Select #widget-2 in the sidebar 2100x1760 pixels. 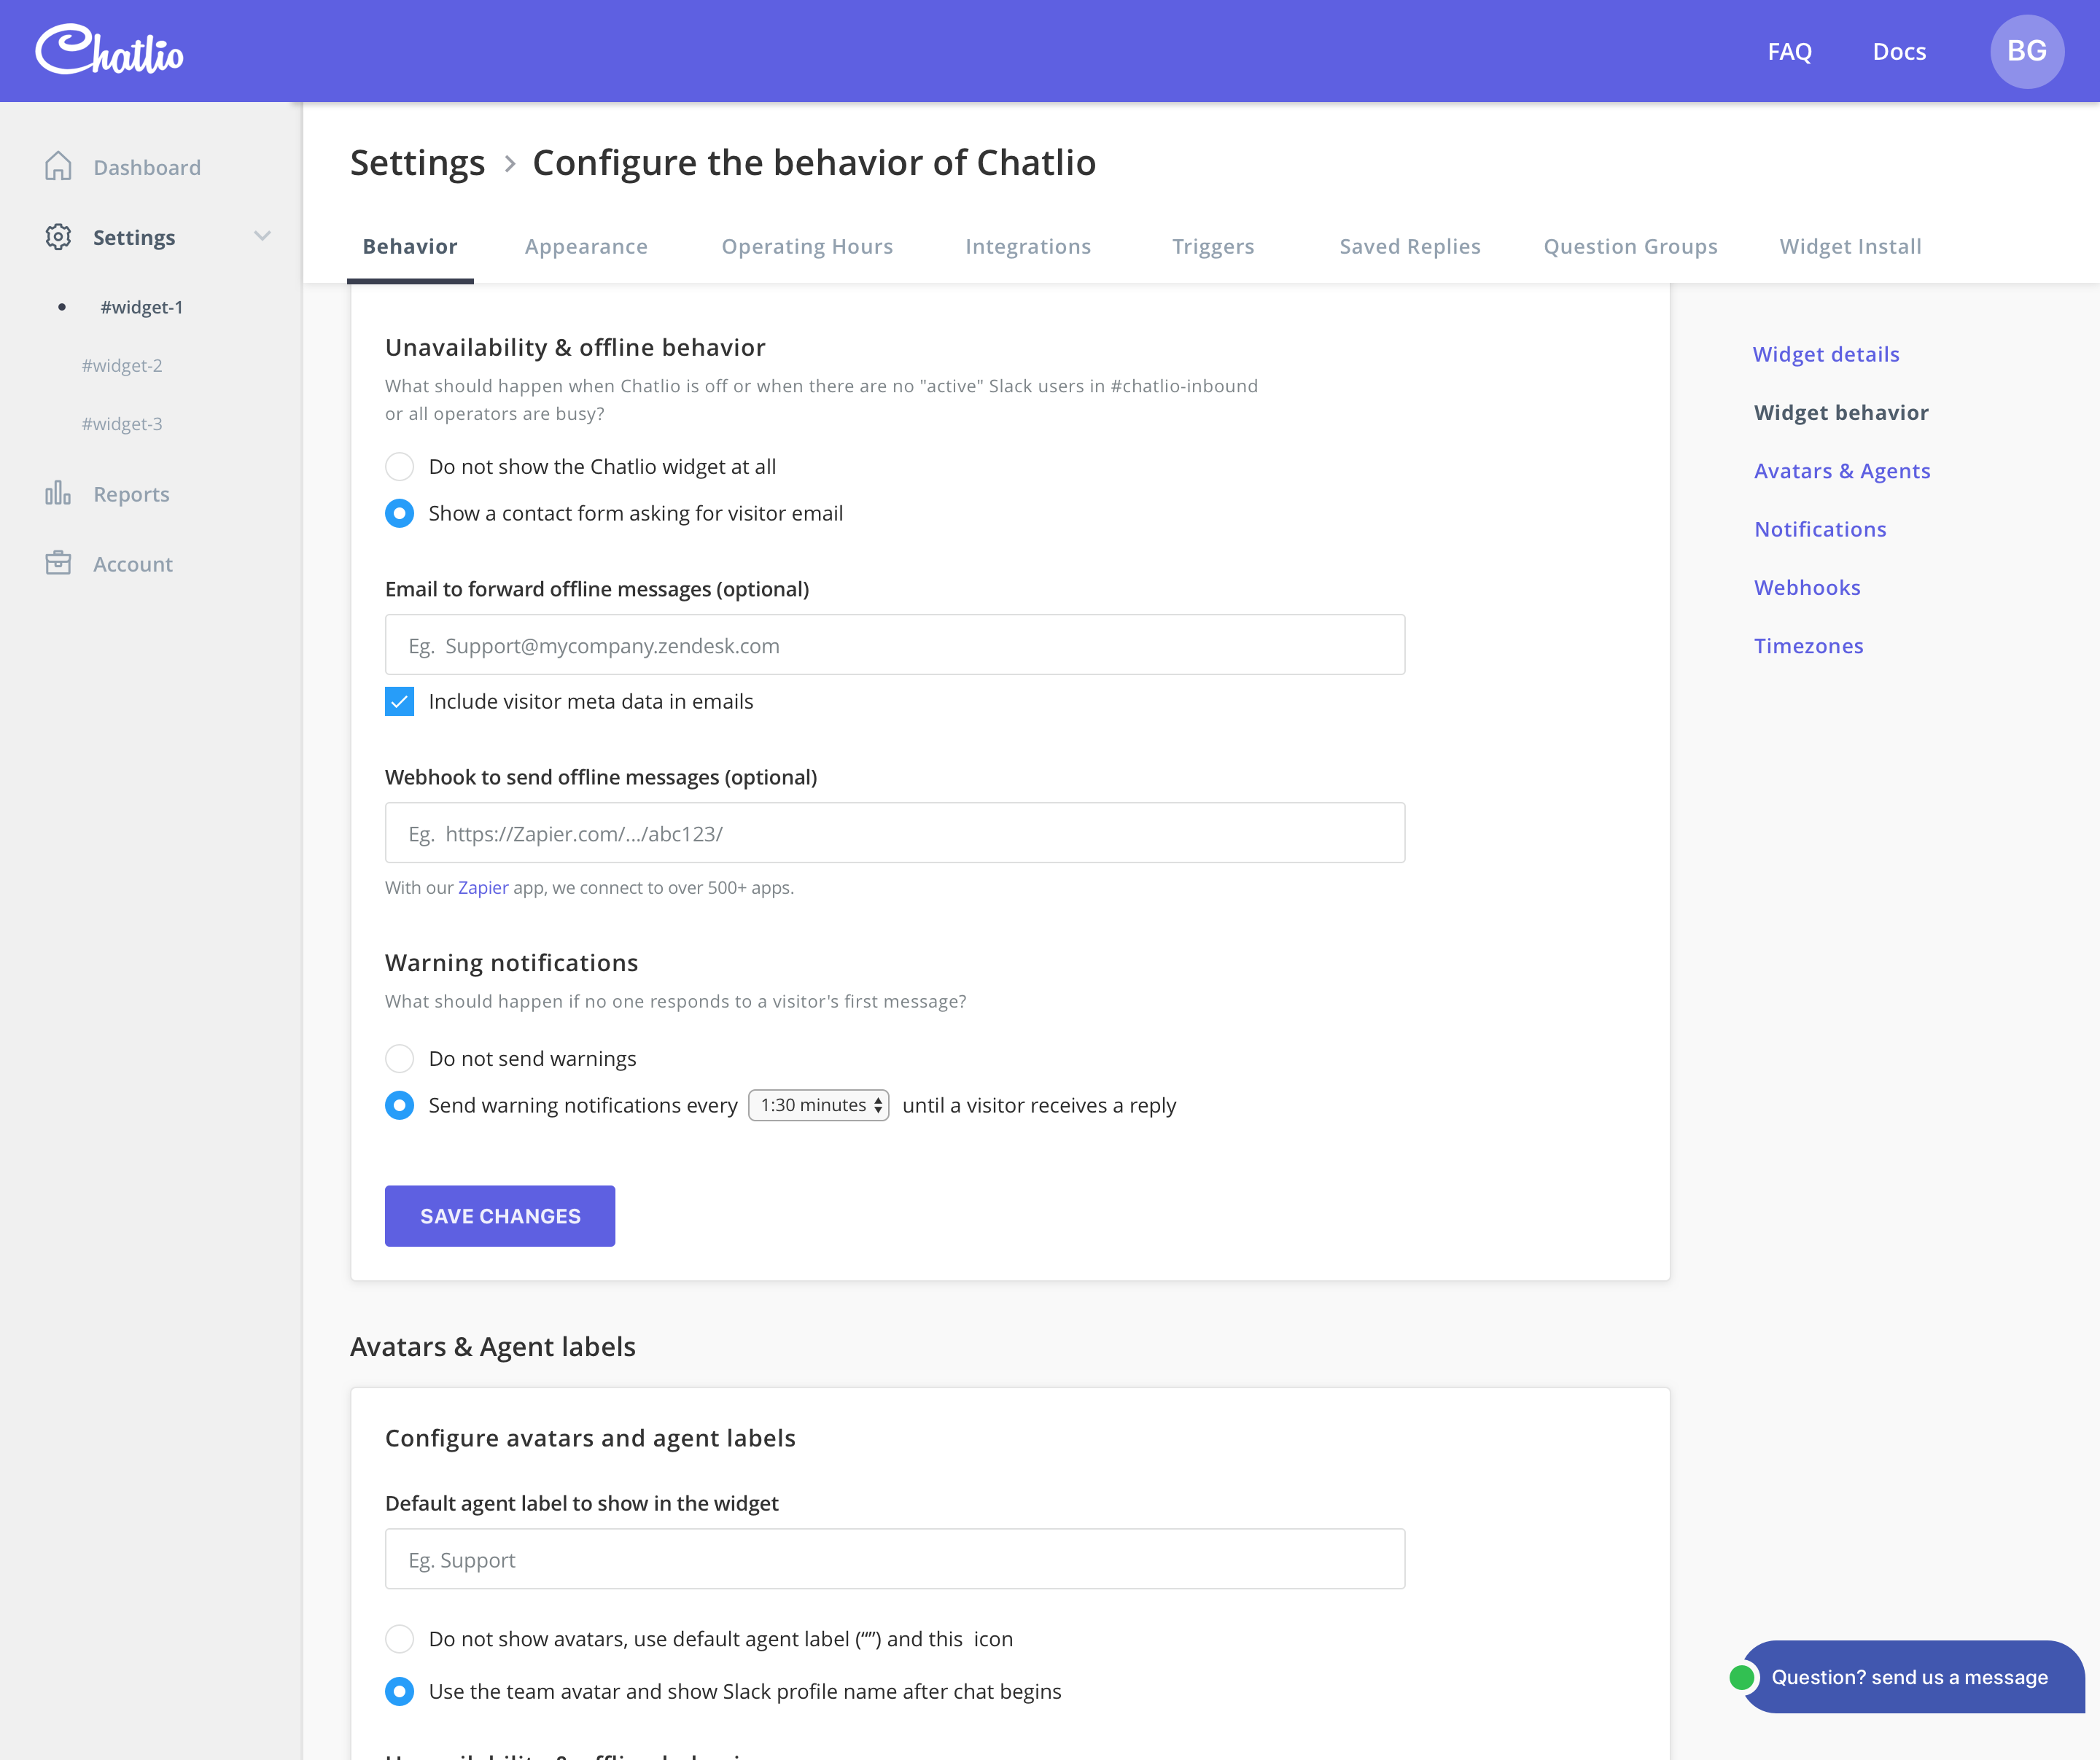(x=122, y=365)
